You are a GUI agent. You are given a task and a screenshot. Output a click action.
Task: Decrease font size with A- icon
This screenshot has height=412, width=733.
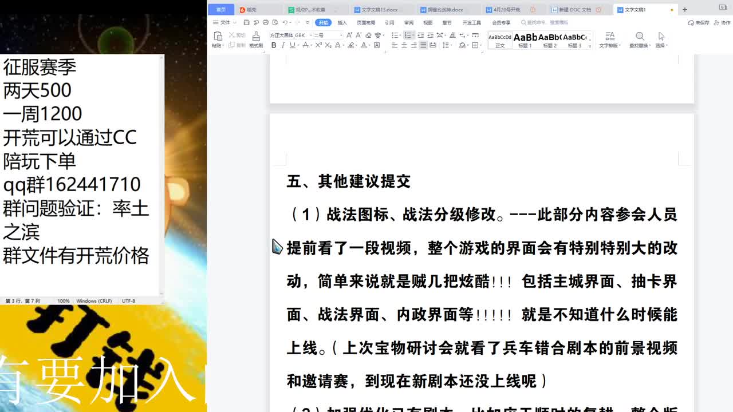click(x=358, y=35)
